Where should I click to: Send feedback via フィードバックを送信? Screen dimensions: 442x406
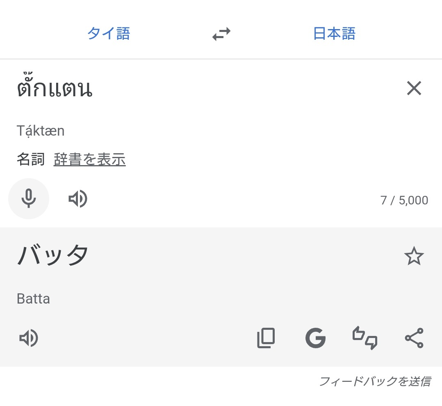click(375, 381)
